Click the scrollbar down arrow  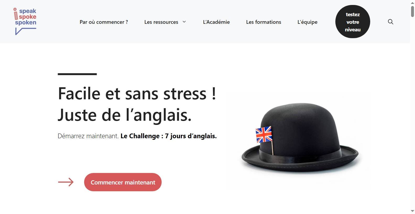[412, 211]
